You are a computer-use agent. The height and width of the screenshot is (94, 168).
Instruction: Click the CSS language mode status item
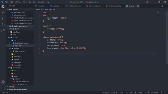(132, 92)
